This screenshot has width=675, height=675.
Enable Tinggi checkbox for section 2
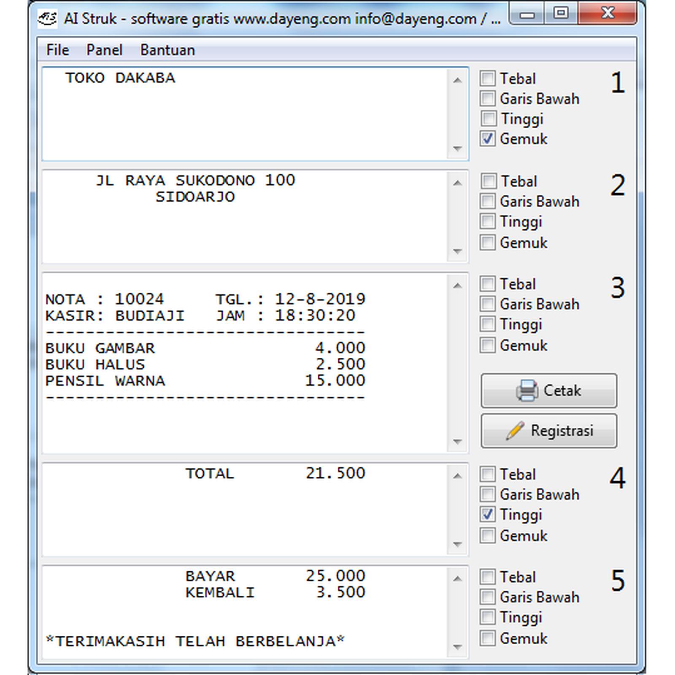pos(488,221)
